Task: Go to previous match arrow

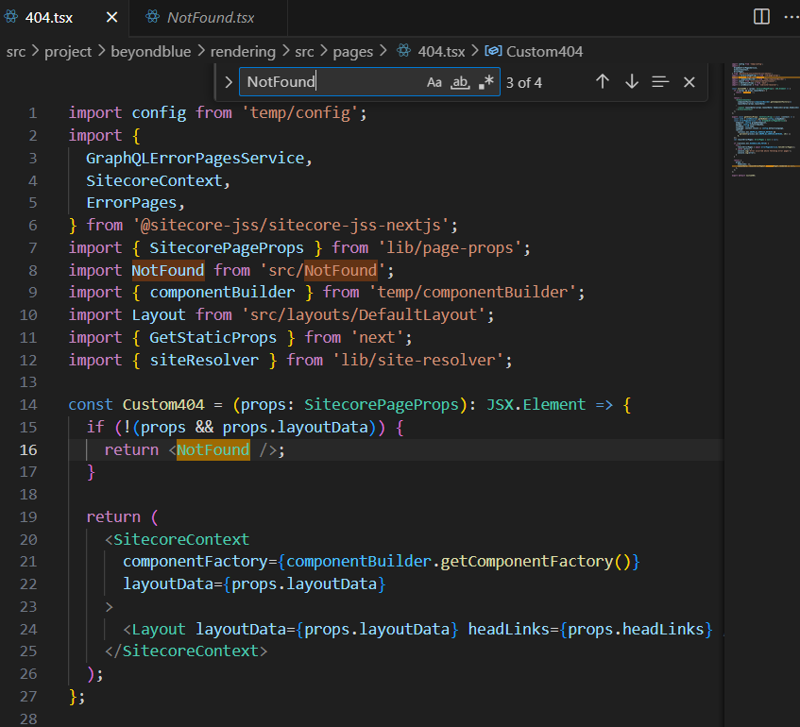Action: click(x=602, y=82)
